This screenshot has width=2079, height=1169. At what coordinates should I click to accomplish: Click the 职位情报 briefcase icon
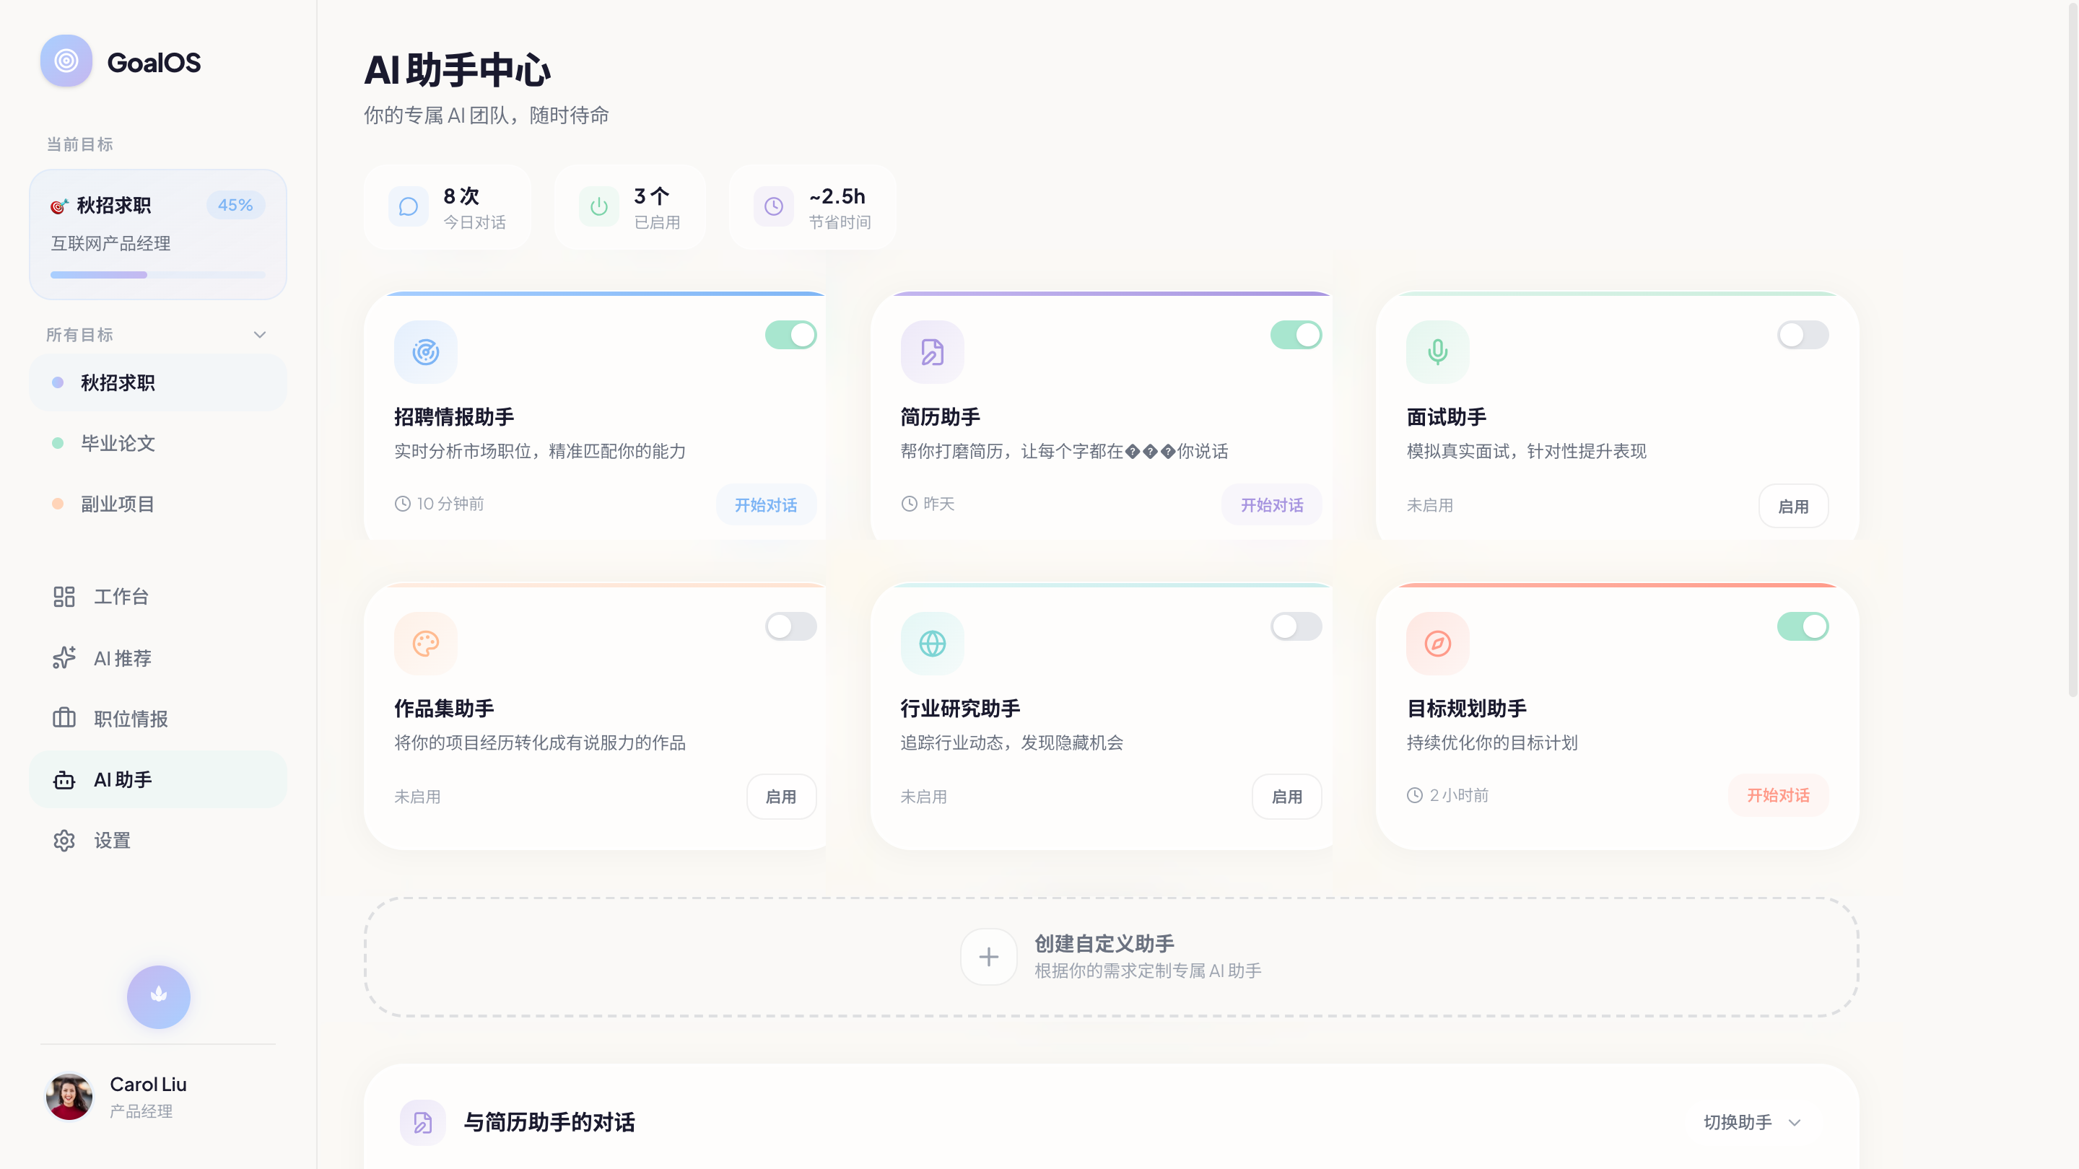64,718
